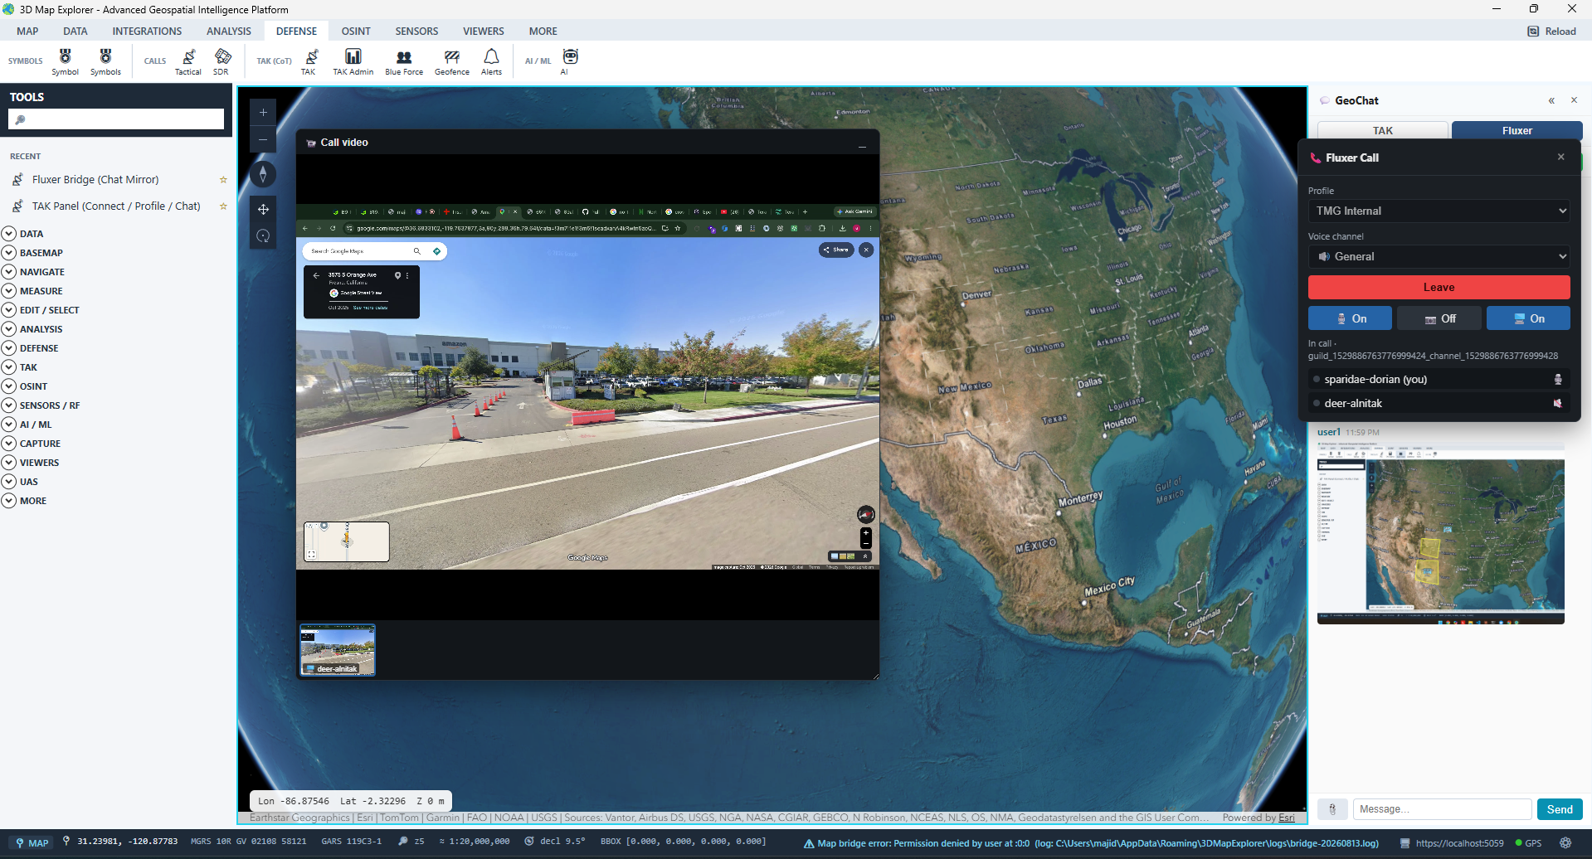Favorite Fluxer Bridge recent item star
The width and height of the screenshot is (1592, 859).
[223, 180]
